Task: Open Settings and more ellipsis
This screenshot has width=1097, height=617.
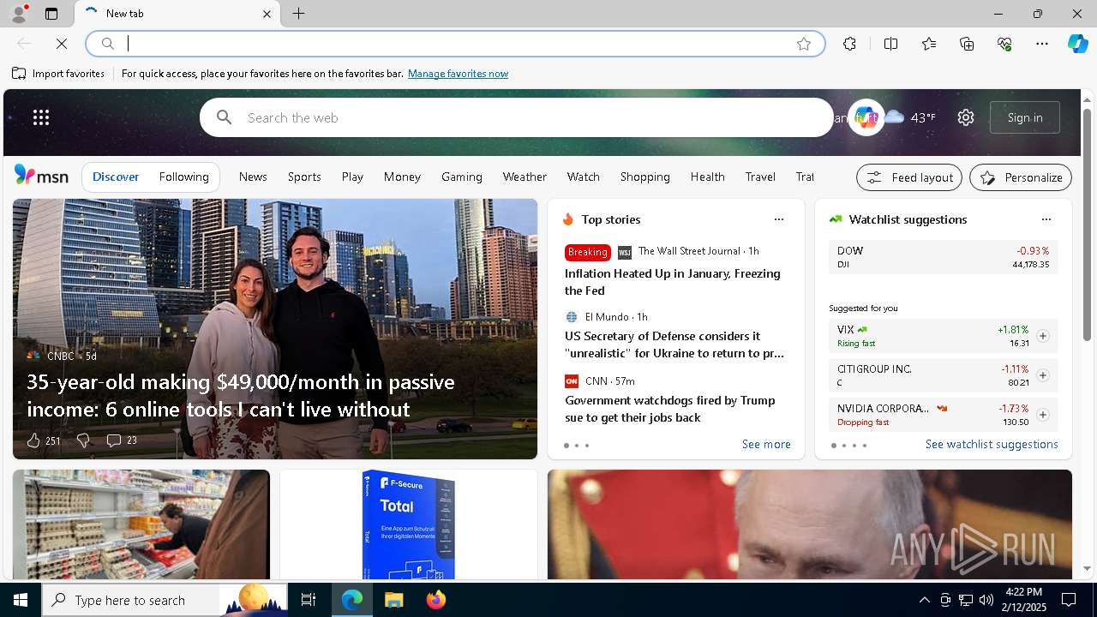Action: point(1042,44)
